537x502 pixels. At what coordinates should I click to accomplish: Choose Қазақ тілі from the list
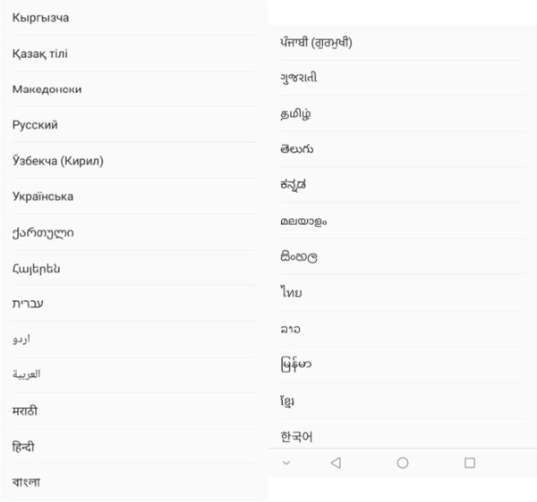coord(134,54)
